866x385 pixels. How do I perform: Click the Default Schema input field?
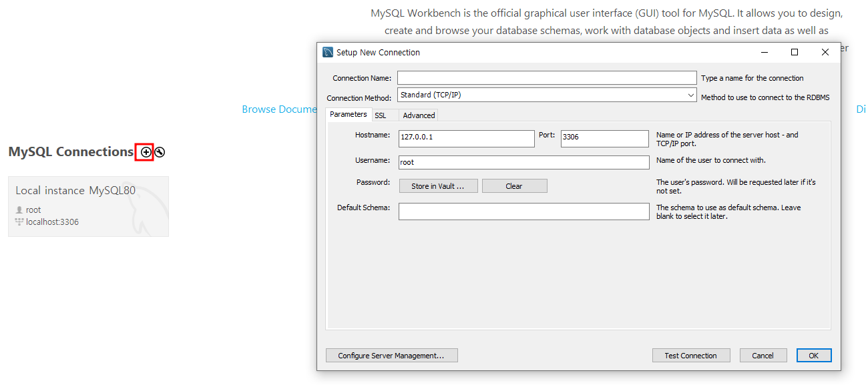[524, 212]
